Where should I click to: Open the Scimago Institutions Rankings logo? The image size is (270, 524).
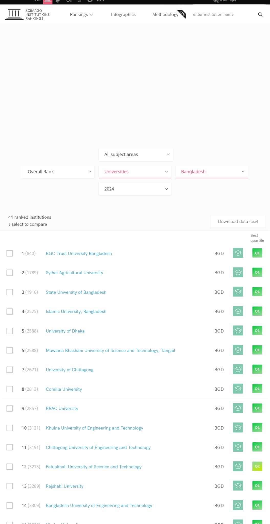(x=27, y=15)
